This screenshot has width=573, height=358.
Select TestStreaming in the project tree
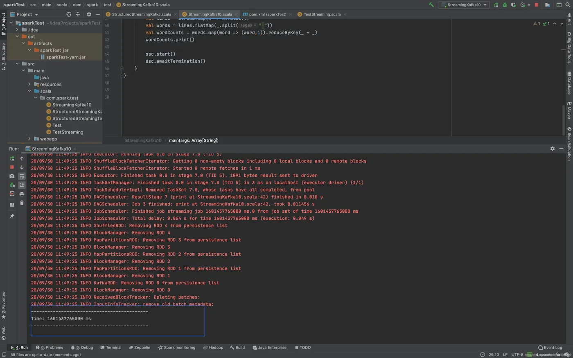point(68,132)
